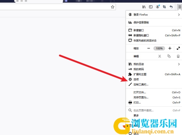182x135 pixels.
Task: Click the cut scissors icon
Action: 160,56
